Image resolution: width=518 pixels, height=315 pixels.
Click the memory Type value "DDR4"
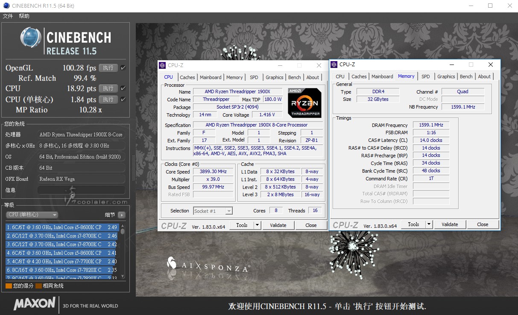point(378,91)
